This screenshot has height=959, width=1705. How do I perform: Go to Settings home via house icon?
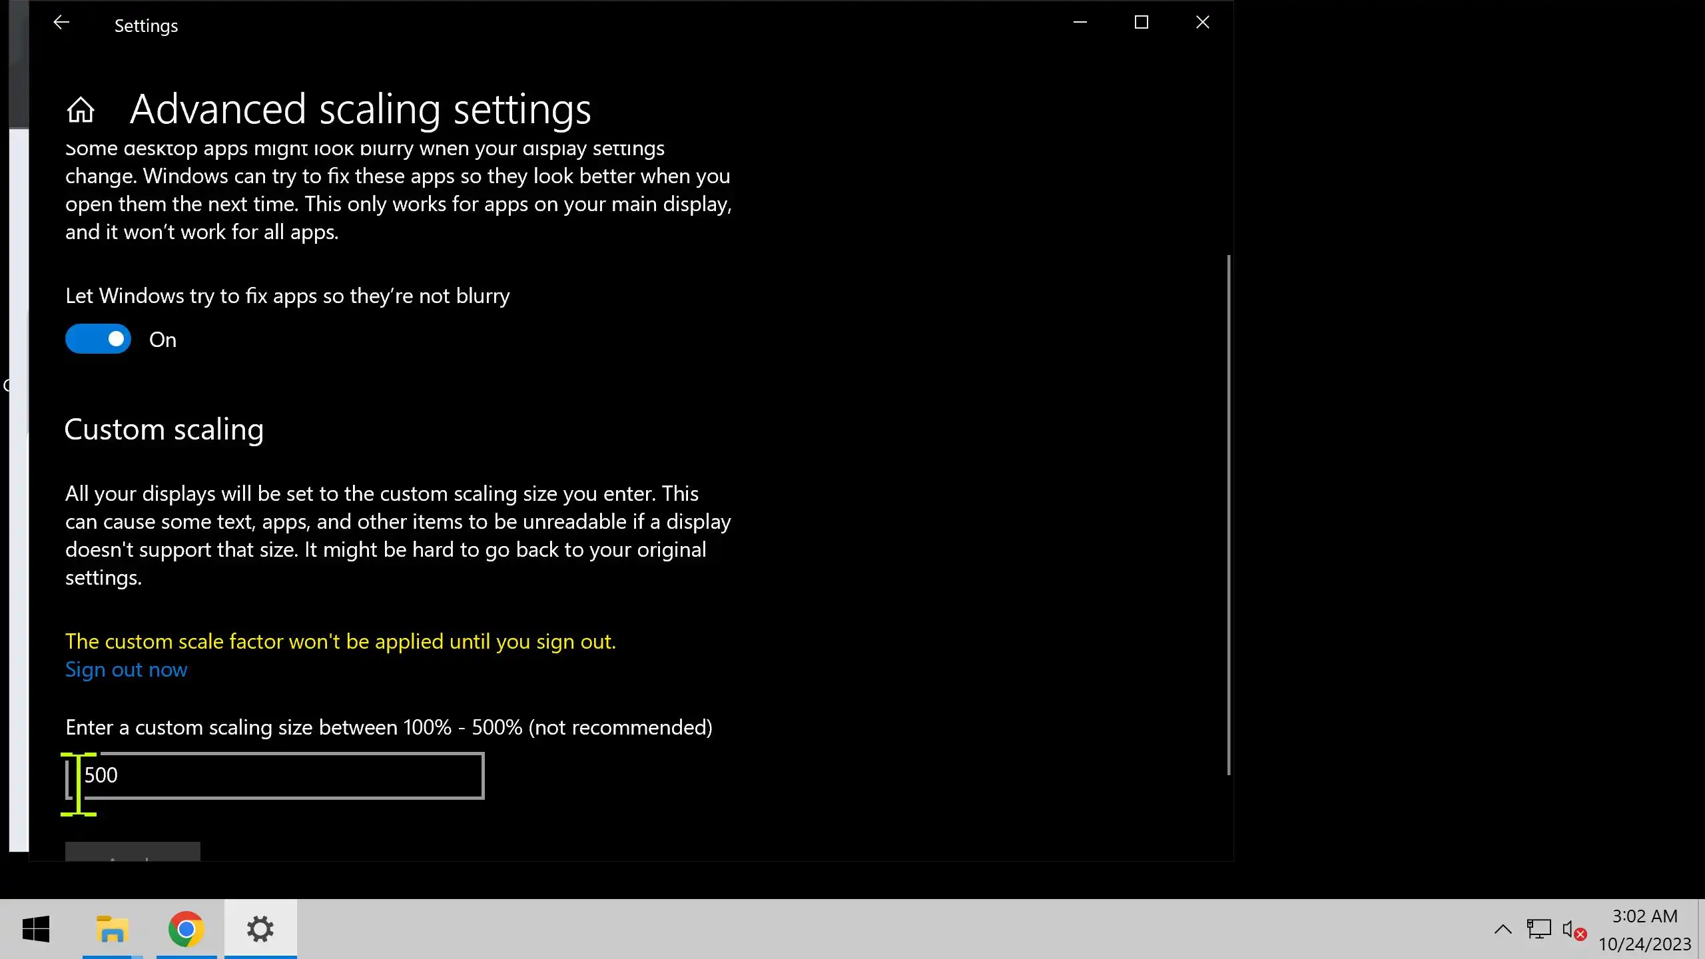click(x=81, y=110)
